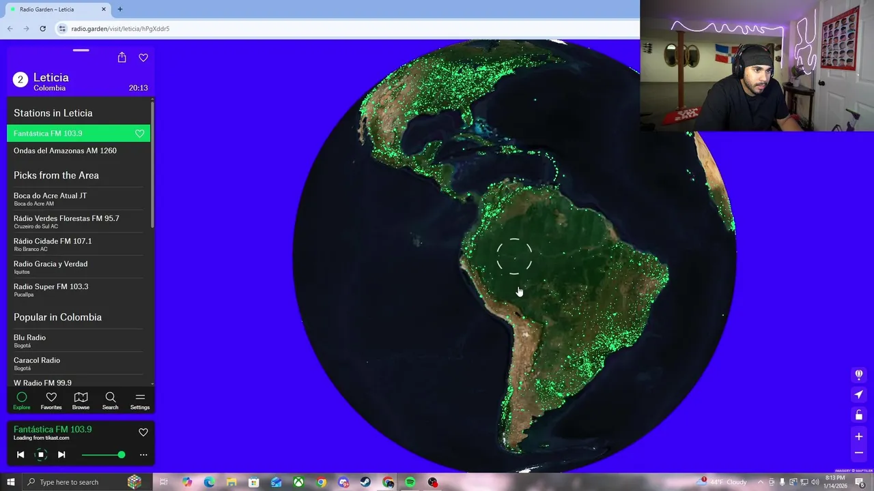This screenshot has height=491, width=874.
Task: Show hidden system tray icons
Action: click(x=761, y=482)
